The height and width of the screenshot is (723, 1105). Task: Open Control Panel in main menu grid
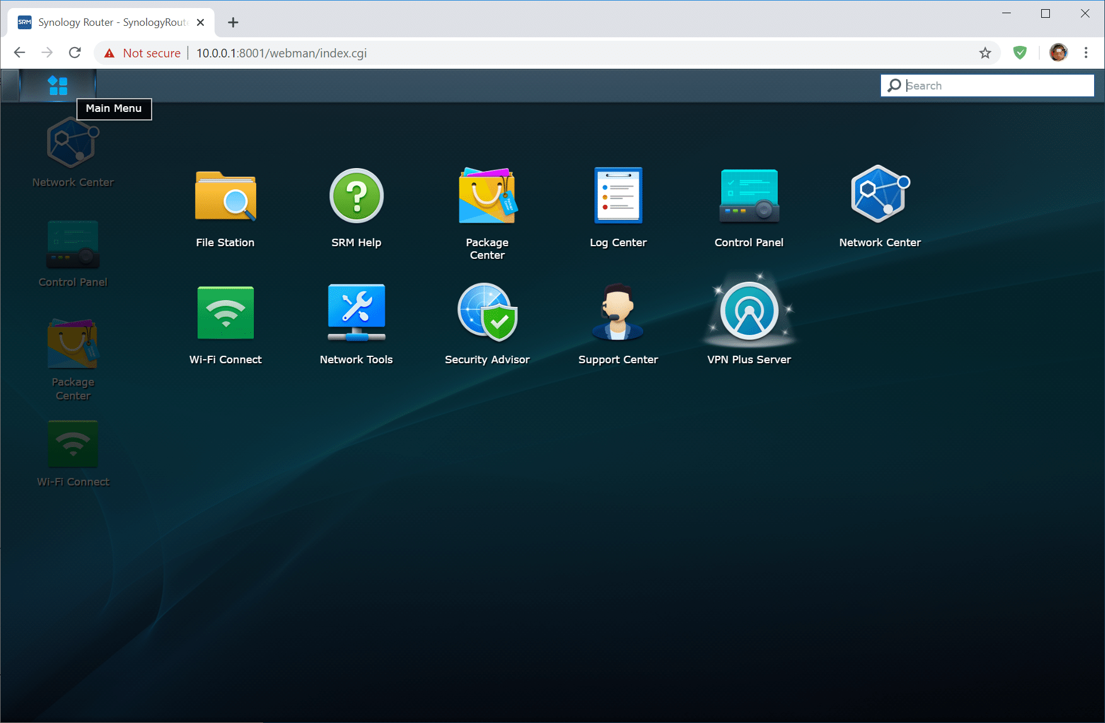coord(749,209)
